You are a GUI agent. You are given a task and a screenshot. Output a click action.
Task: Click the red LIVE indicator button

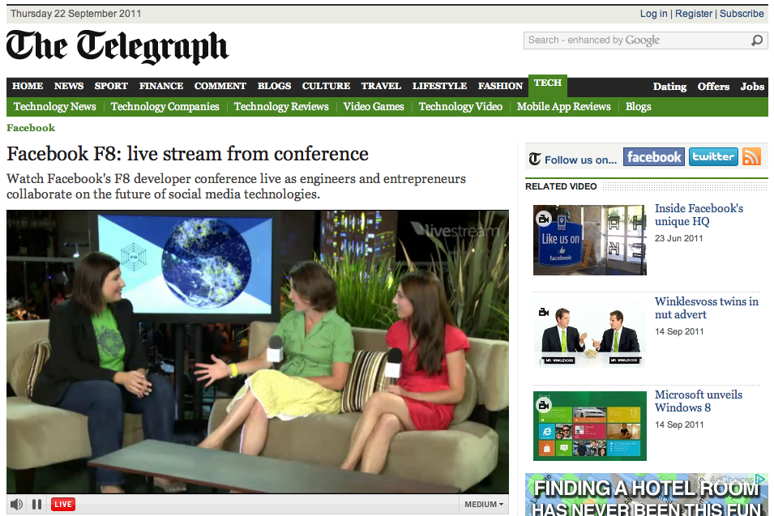click(62, 504)
